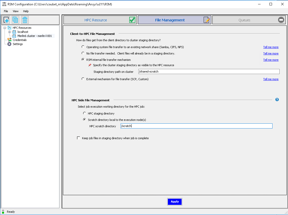The height and width of the screenshot is (215, 288).
Task: Open the help icon beside HPC Side File Management
Action: tap(277, 99)
